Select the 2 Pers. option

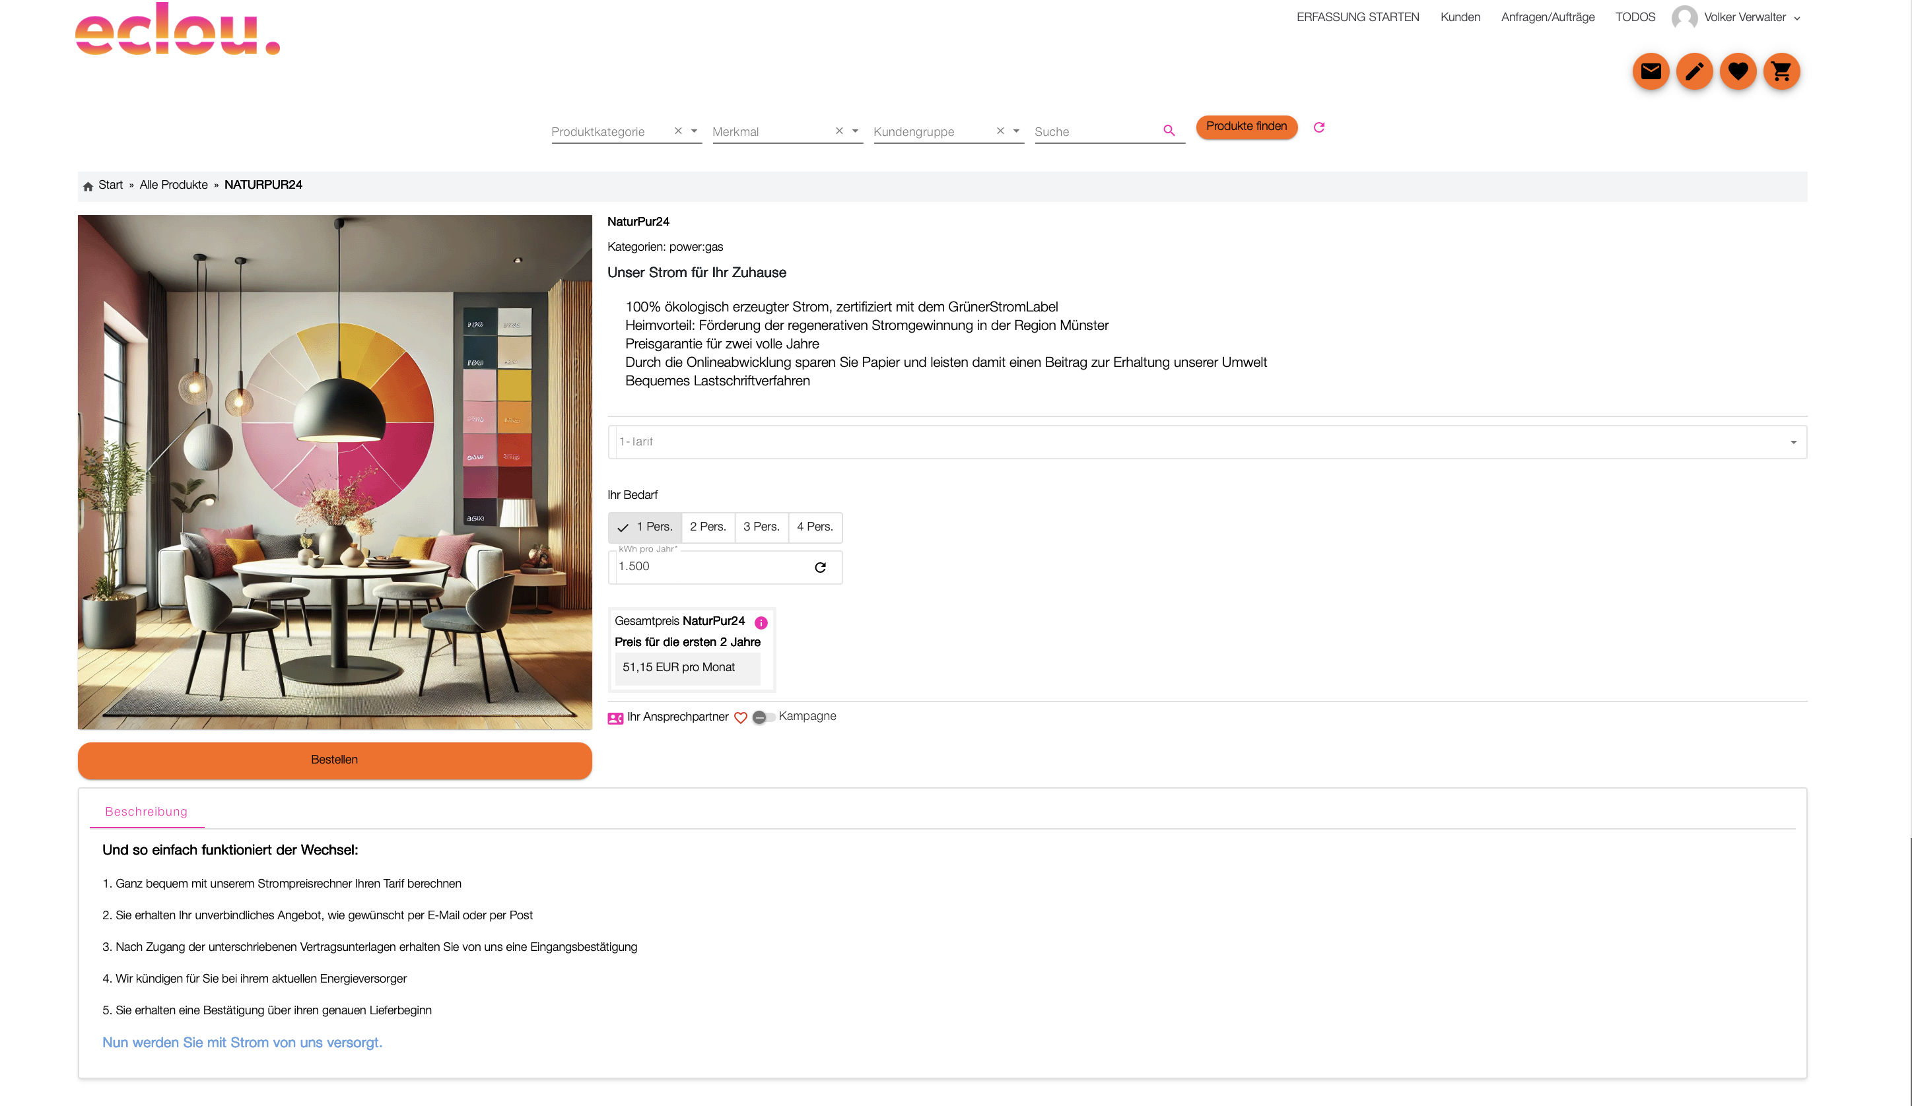tap(708, 527)
